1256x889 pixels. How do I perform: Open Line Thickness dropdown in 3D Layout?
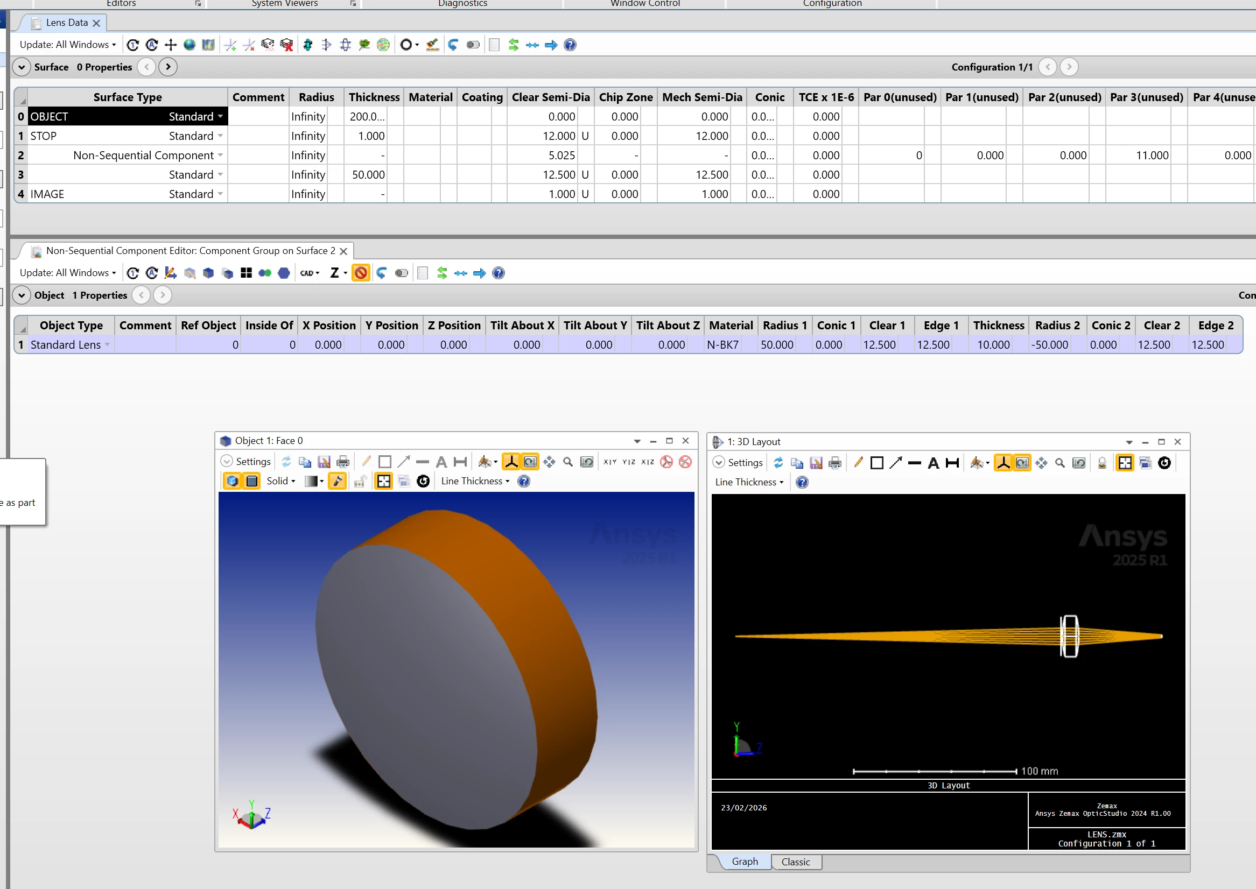[x=749, y=482]
